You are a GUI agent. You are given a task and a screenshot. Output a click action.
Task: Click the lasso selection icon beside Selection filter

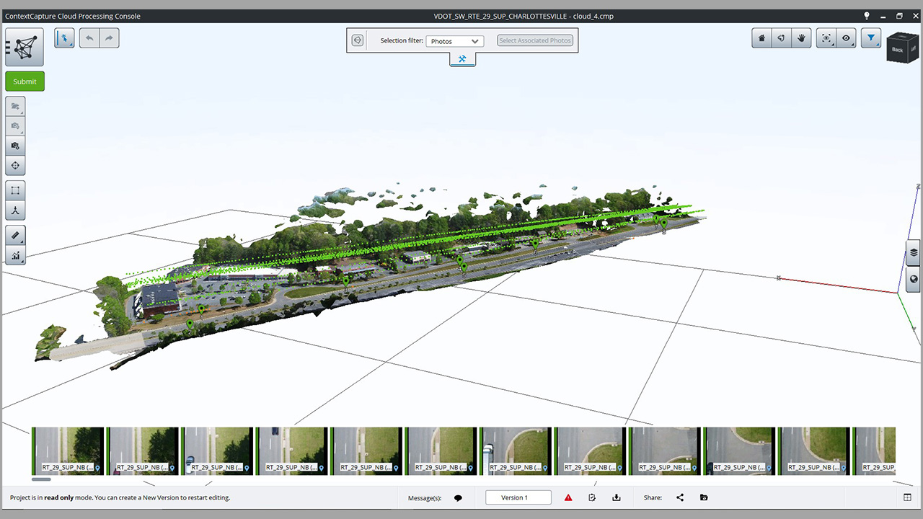point(357,40)
